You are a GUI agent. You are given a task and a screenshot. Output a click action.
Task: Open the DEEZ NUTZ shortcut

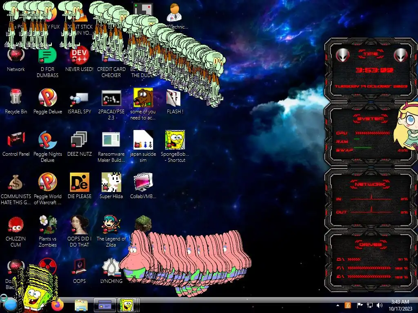[x=79, y=144]
